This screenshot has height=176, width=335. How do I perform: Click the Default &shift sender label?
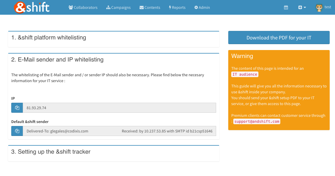coord(30,122)
